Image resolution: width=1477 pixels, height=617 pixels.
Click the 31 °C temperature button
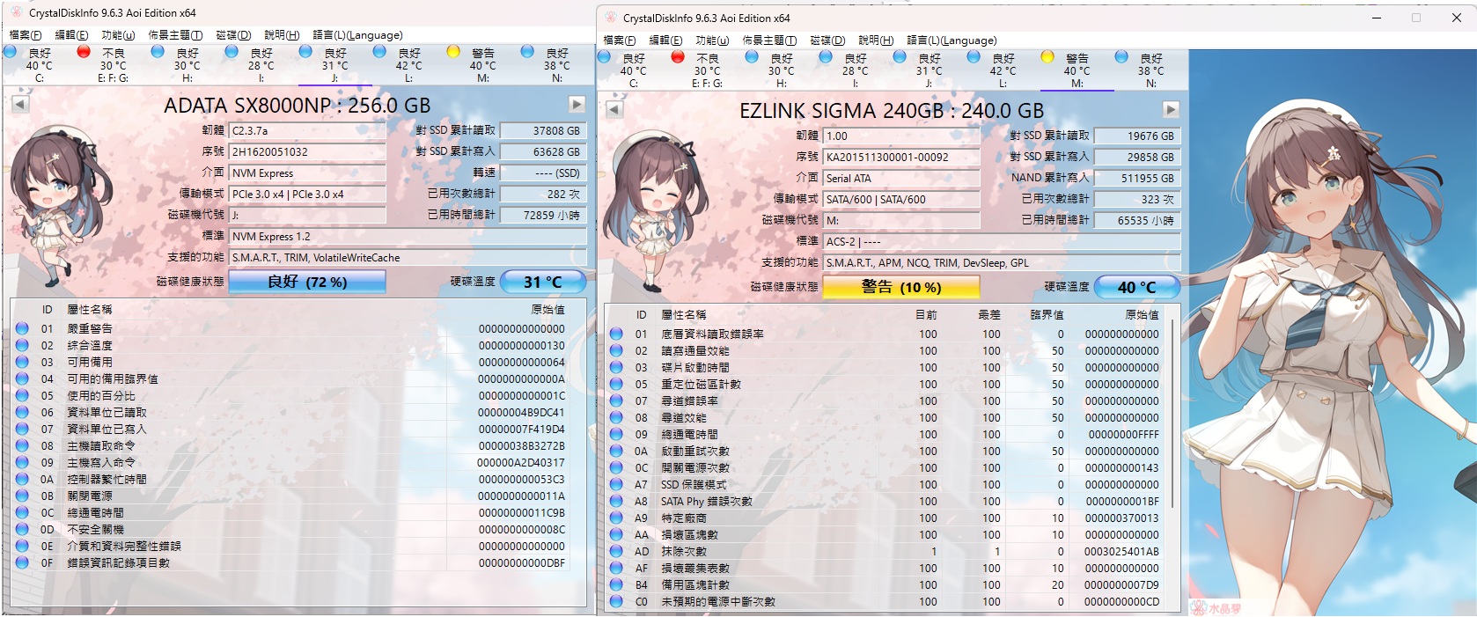542,282
